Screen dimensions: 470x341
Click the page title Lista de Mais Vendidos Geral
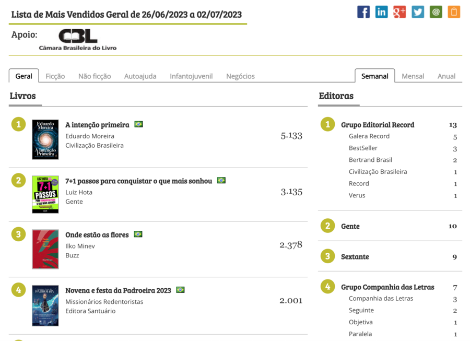(x=126, y=15)
